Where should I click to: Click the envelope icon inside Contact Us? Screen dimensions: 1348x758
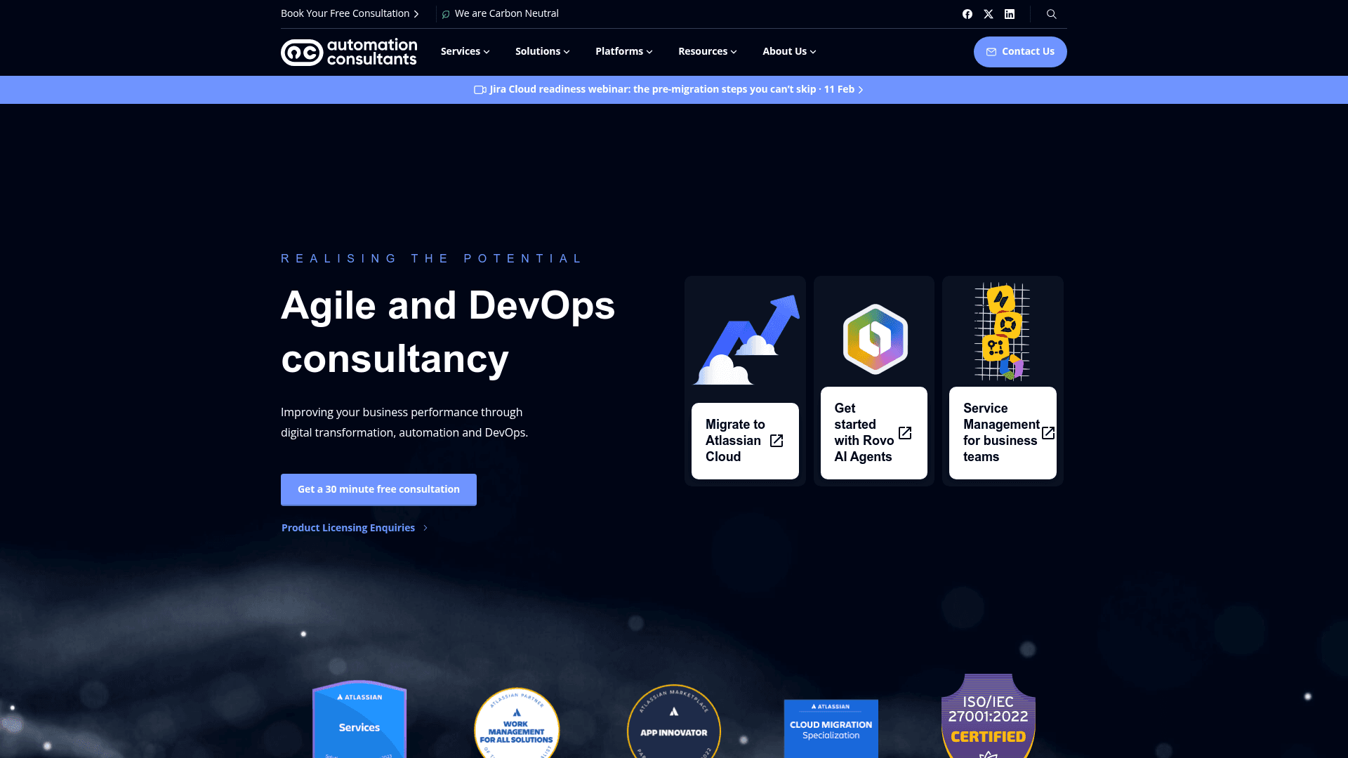pyautogui.click(x=991, y=51)
